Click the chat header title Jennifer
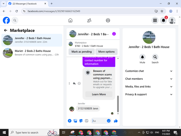This screenshot has height=136, width=181. 93,34
